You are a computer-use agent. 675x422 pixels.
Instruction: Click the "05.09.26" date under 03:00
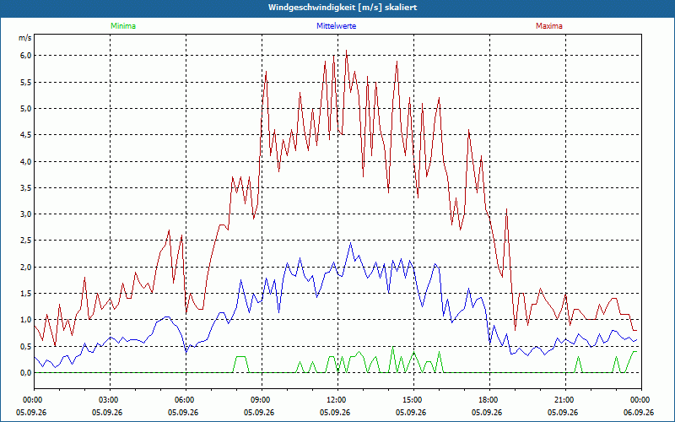(x=107, y=413)
